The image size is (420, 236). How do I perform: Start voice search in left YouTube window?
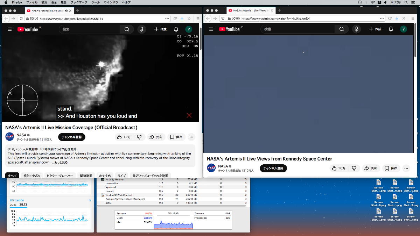coord(142,29)
